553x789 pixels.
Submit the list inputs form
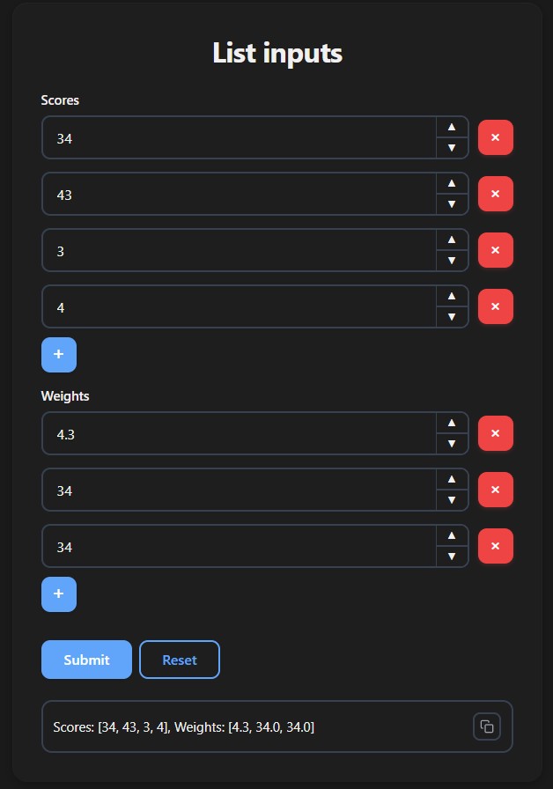(x=86, y=659)
